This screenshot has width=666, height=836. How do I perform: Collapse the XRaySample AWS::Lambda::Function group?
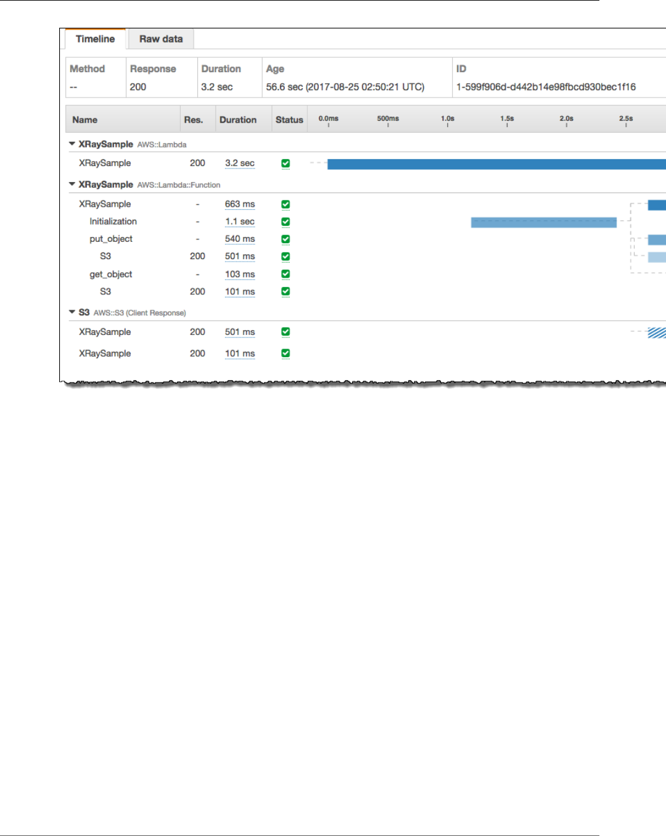(x=72, y=184)
